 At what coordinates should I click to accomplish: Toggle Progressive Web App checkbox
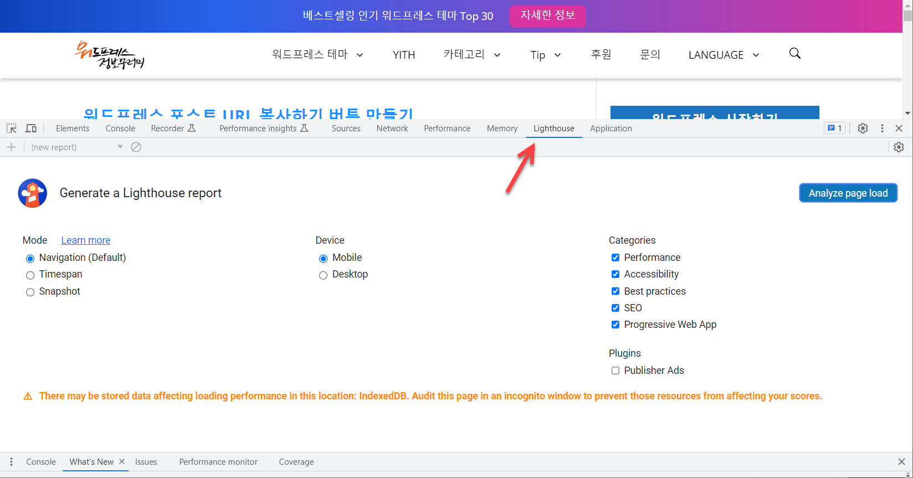(615, 325)
